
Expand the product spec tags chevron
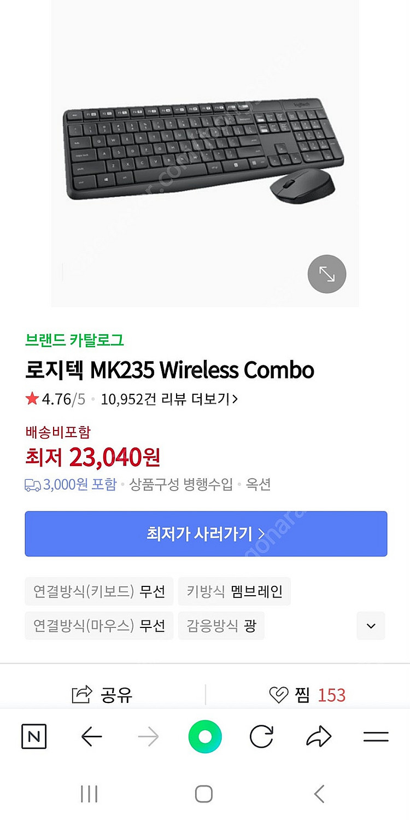tap(371, 626)
